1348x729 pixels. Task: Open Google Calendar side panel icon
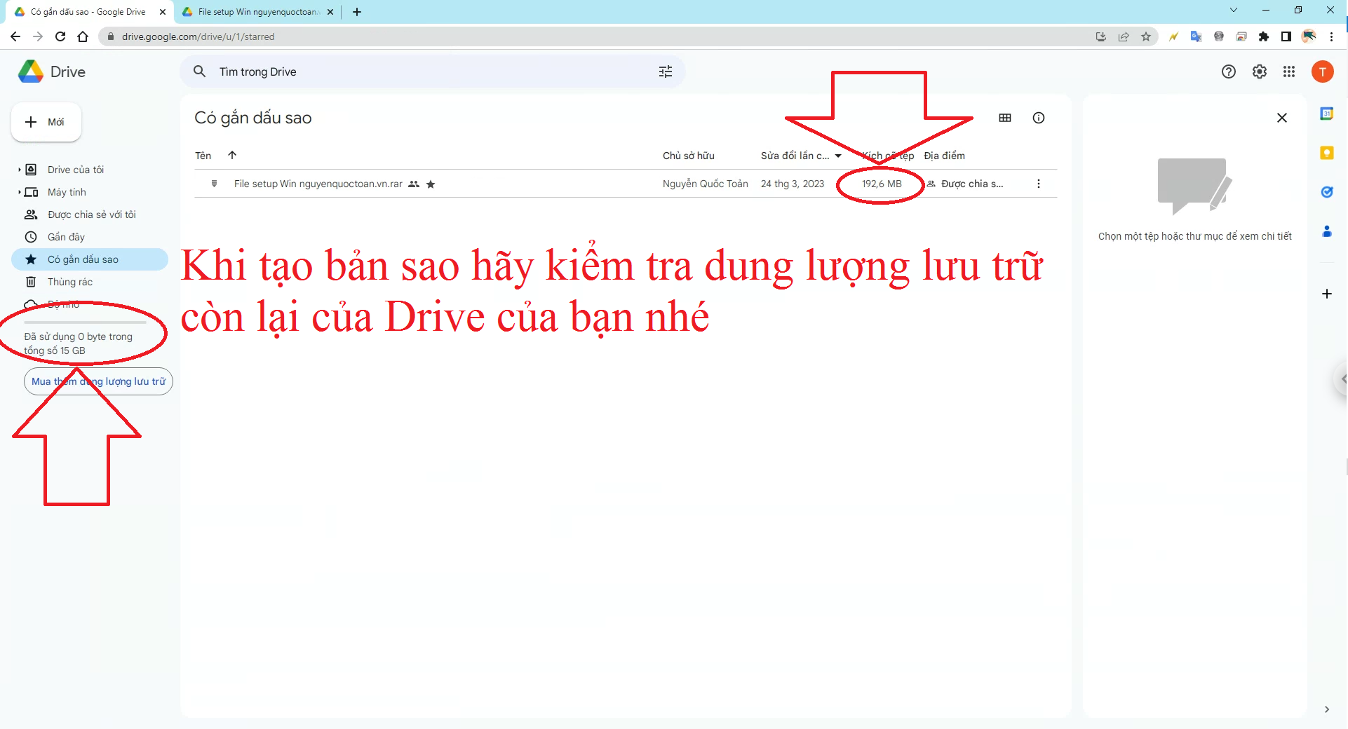point(1326,114)
